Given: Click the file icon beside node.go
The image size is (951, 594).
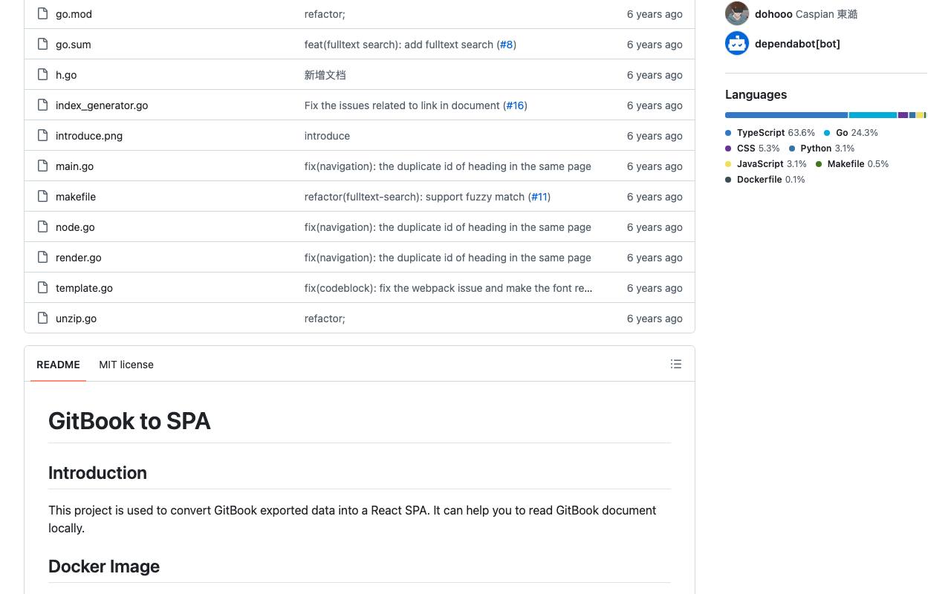Looking at the screenshot, I should (42, 226).
